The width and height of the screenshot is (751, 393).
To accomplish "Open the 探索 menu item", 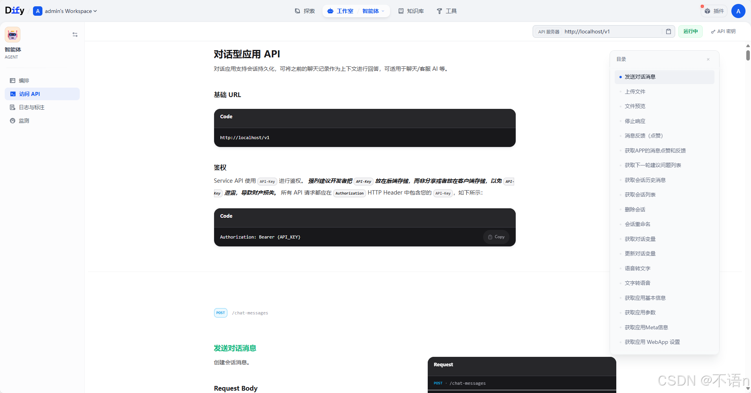I will coord(305,11).
